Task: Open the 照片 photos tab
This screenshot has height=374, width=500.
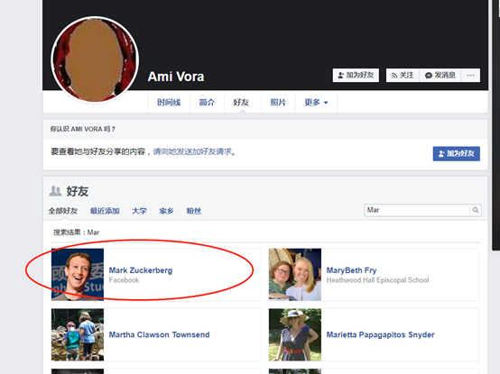Action: pos(278,103)
